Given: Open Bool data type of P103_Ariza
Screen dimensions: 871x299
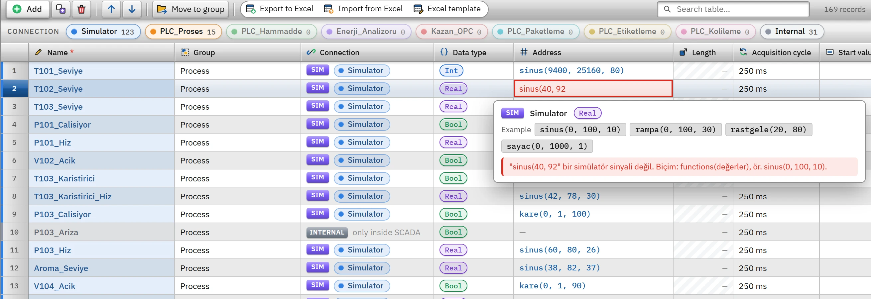Looking at the screenshot, I should click(x=453, y=232).
